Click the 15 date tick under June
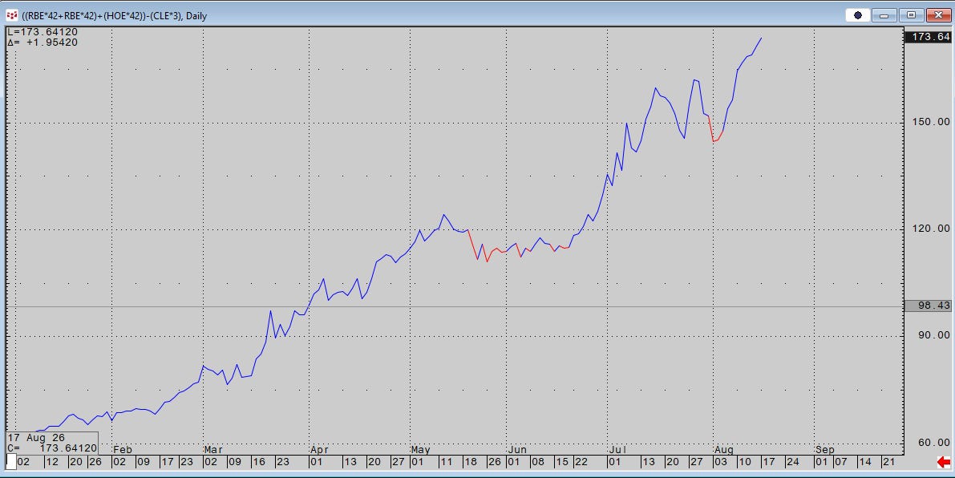This screenshot has width=955, height=478. [x=561, y=462]
